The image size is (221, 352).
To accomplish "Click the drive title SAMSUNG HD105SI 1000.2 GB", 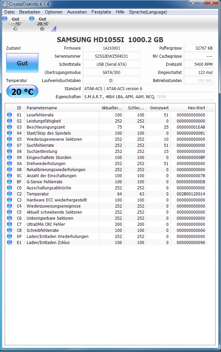I will click(110, 40).
